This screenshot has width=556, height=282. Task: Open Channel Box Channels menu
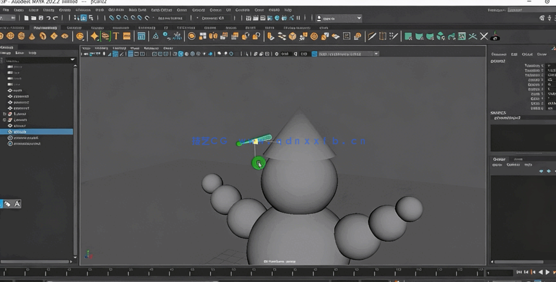coord(498,54)
